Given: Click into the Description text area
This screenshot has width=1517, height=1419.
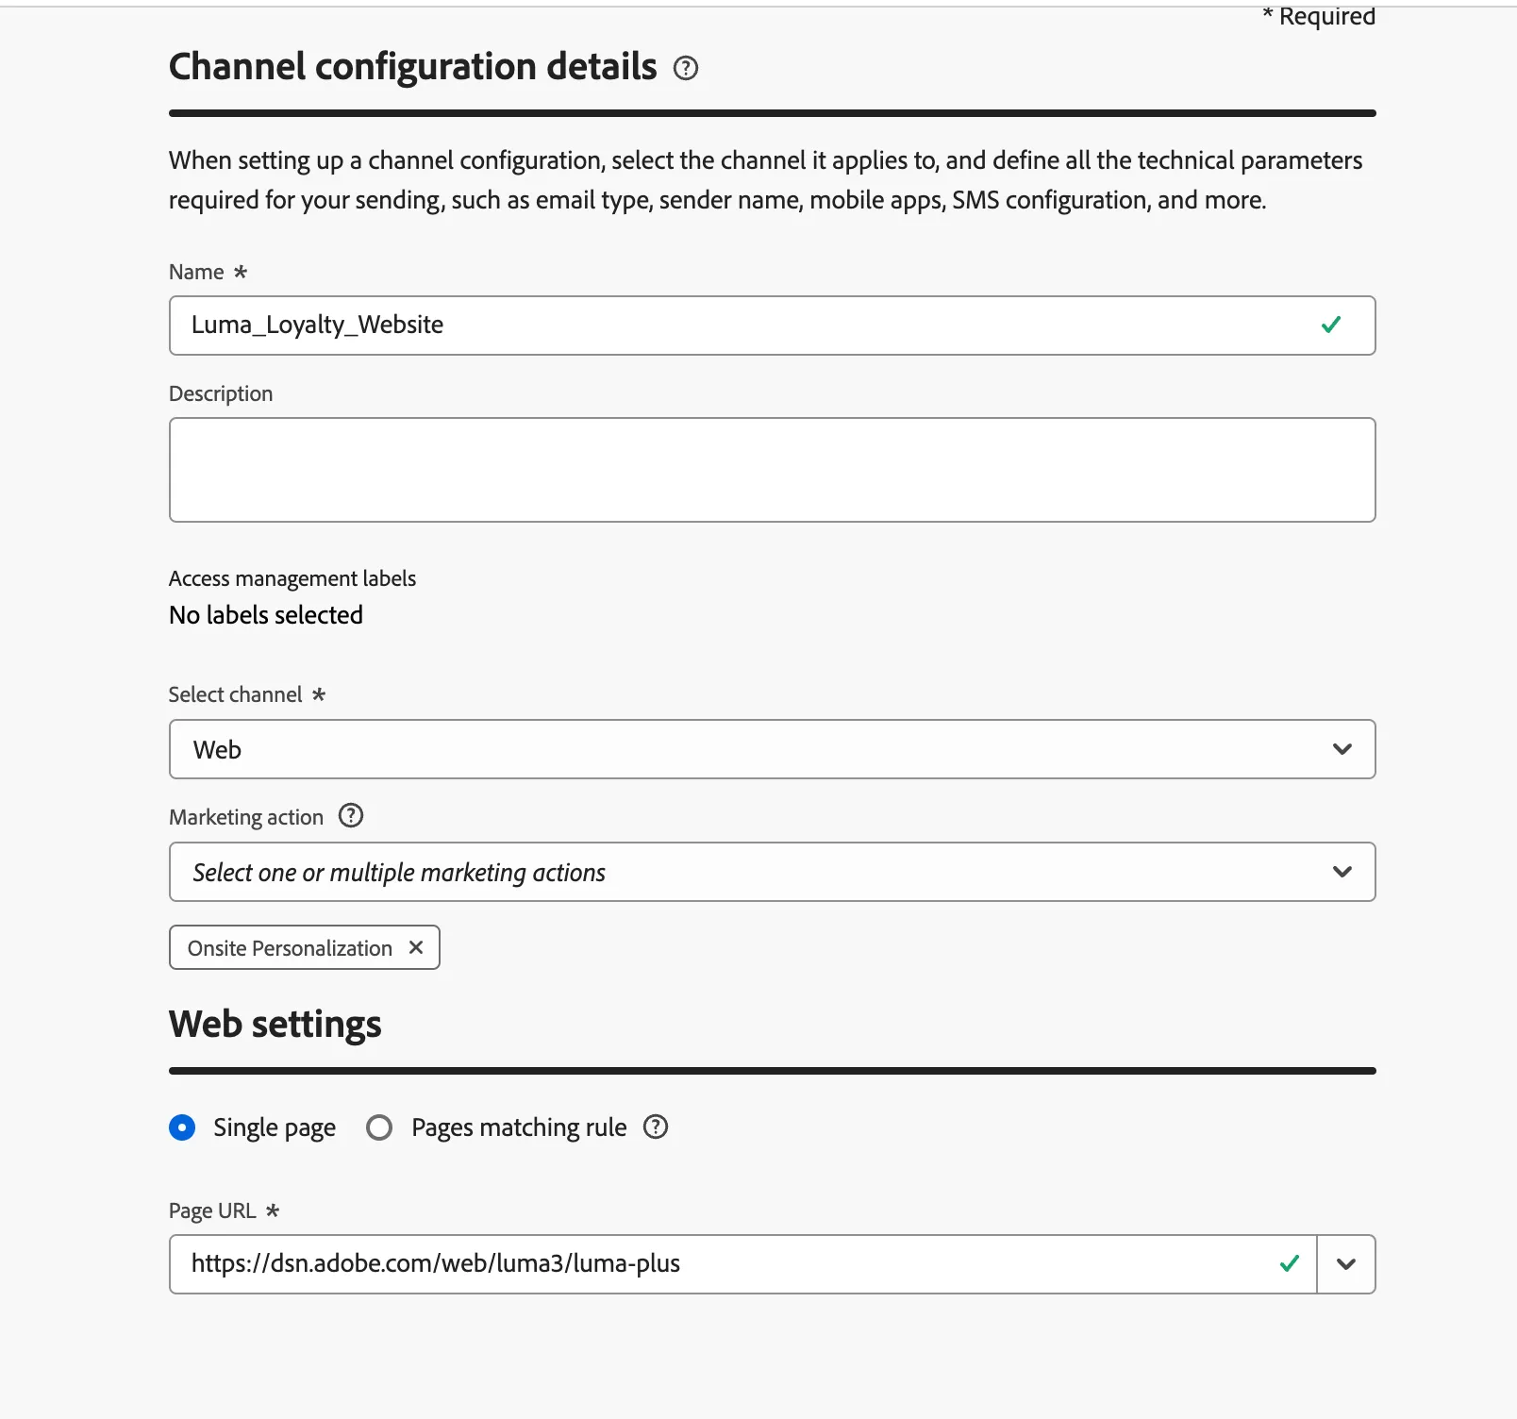Looking at the screenshot, I should pos(772,470).
